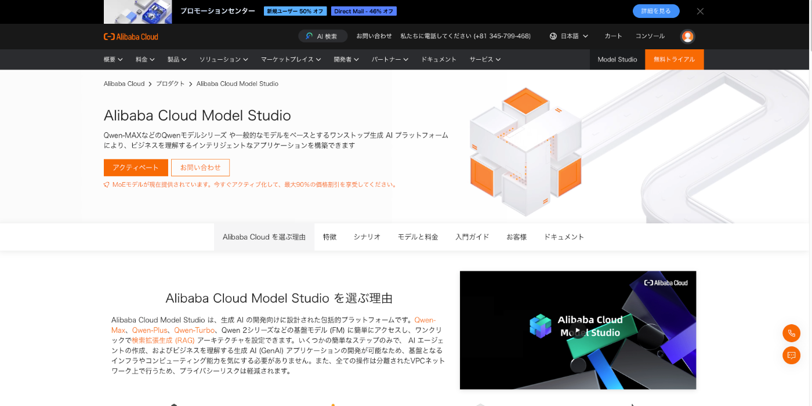
Task: Expand the ソリューション menu
Action: coord(224,59)
